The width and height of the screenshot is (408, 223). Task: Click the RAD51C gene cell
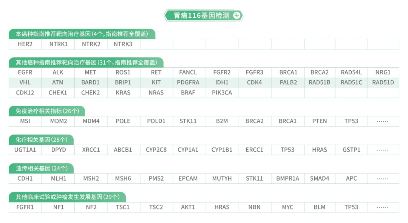point(351,82)
